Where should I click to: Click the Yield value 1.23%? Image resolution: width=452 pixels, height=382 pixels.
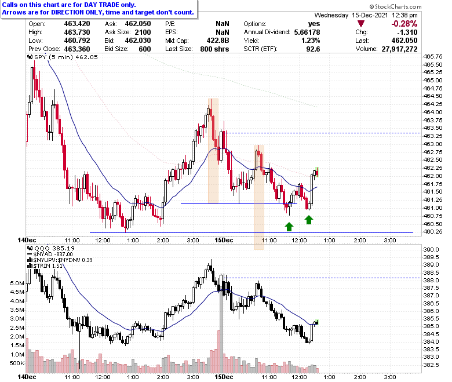[x=311, y=41]
